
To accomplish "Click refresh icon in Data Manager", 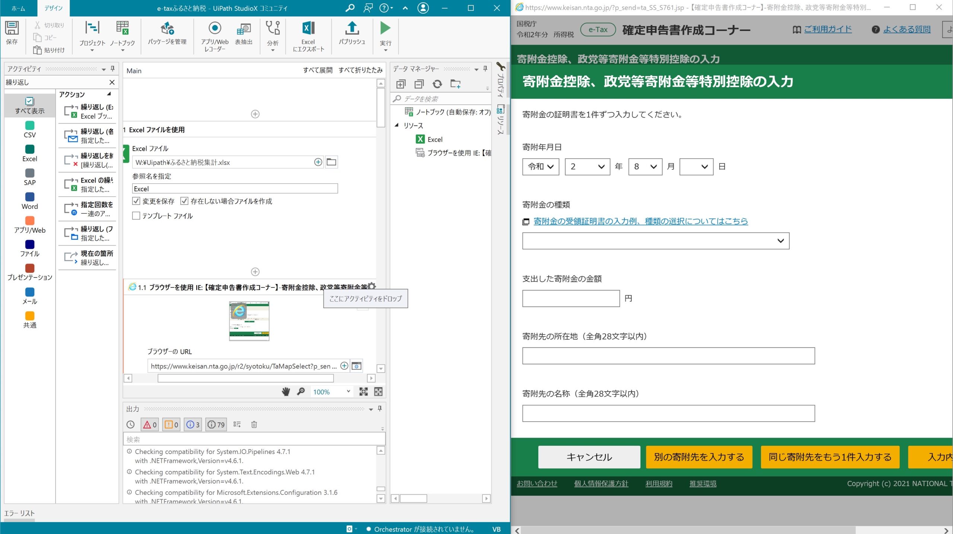I will (437, 84).
